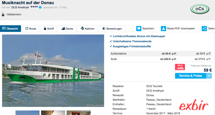Viewport: 215px width, 115px height.
Task: Click the 'DCS Touristik' Reederei value
Action: (154, 86)
